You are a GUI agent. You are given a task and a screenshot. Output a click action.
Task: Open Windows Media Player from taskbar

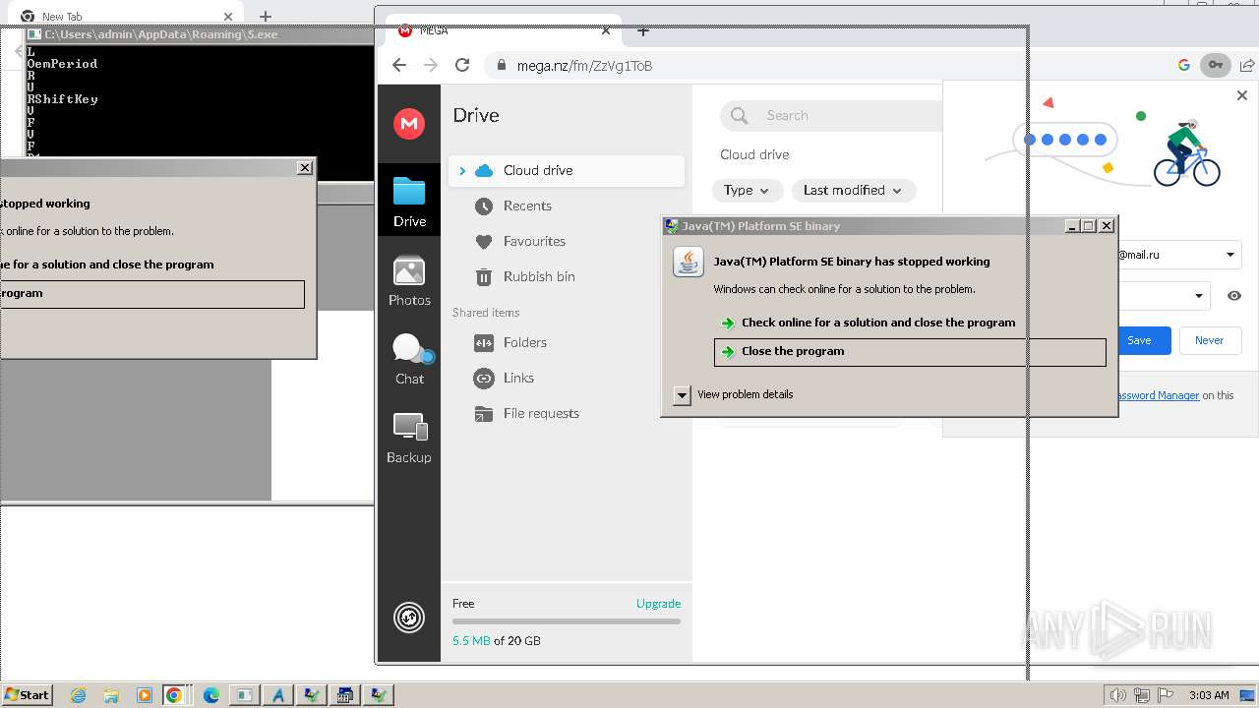tap(144, 695)
